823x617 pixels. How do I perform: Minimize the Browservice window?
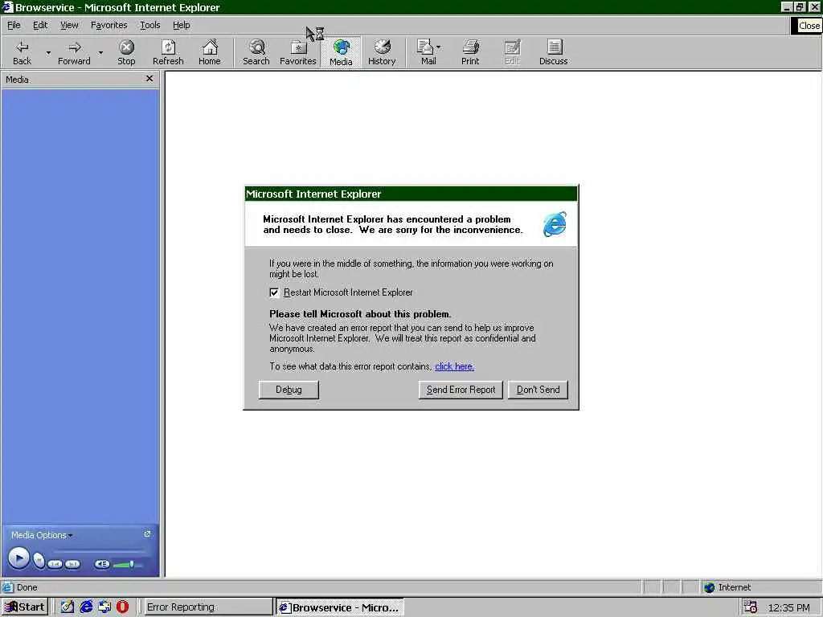(x=786, y=6)
